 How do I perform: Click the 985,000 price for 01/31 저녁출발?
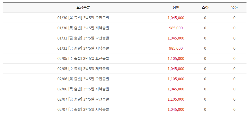click(176, 48)
